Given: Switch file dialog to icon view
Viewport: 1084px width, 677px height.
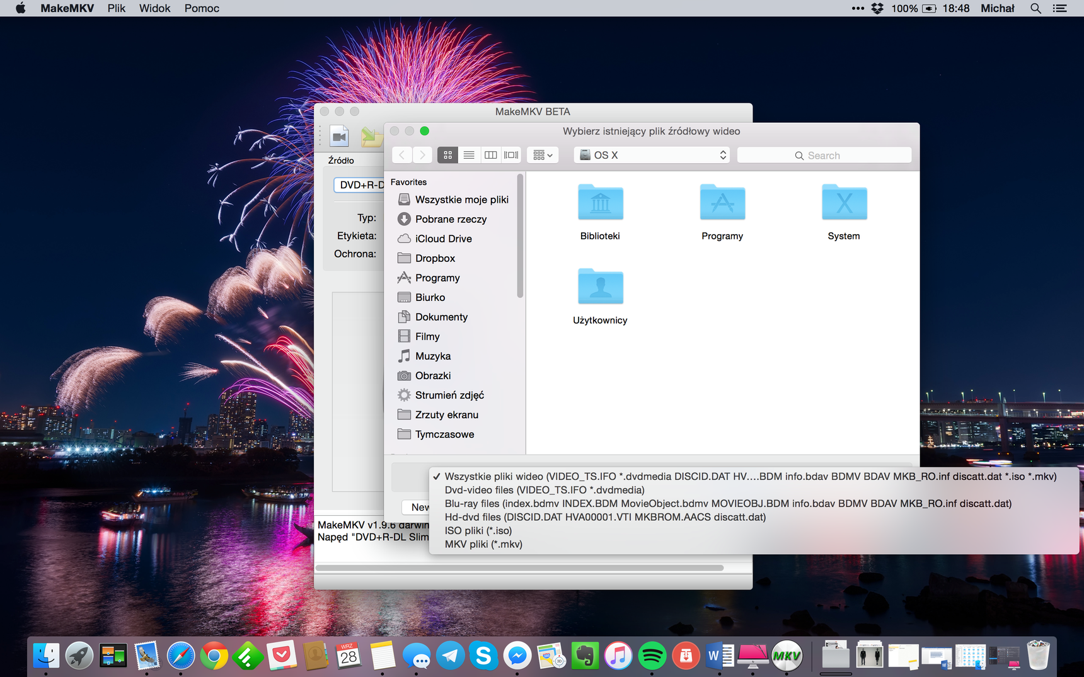Looking at the screenshot, I should pyautogui.click(x=447, y=155).
